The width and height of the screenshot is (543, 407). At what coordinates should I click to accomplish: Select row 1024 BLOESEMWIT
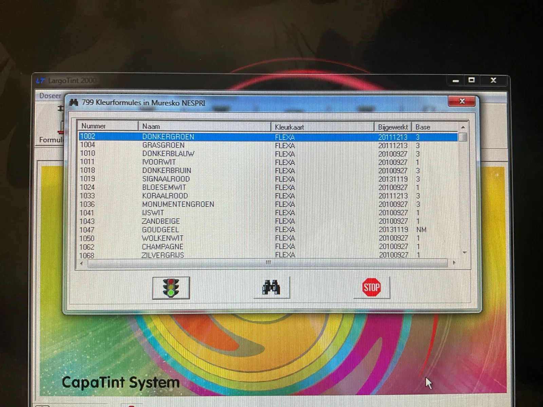pos(268,188)
